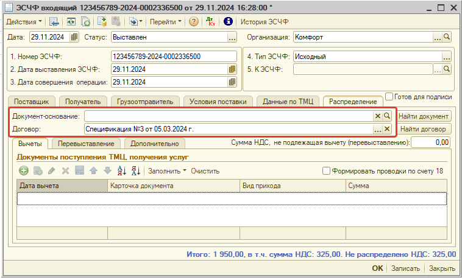
Task: Clear the Договор field with X icon
Action: point(387,129)
